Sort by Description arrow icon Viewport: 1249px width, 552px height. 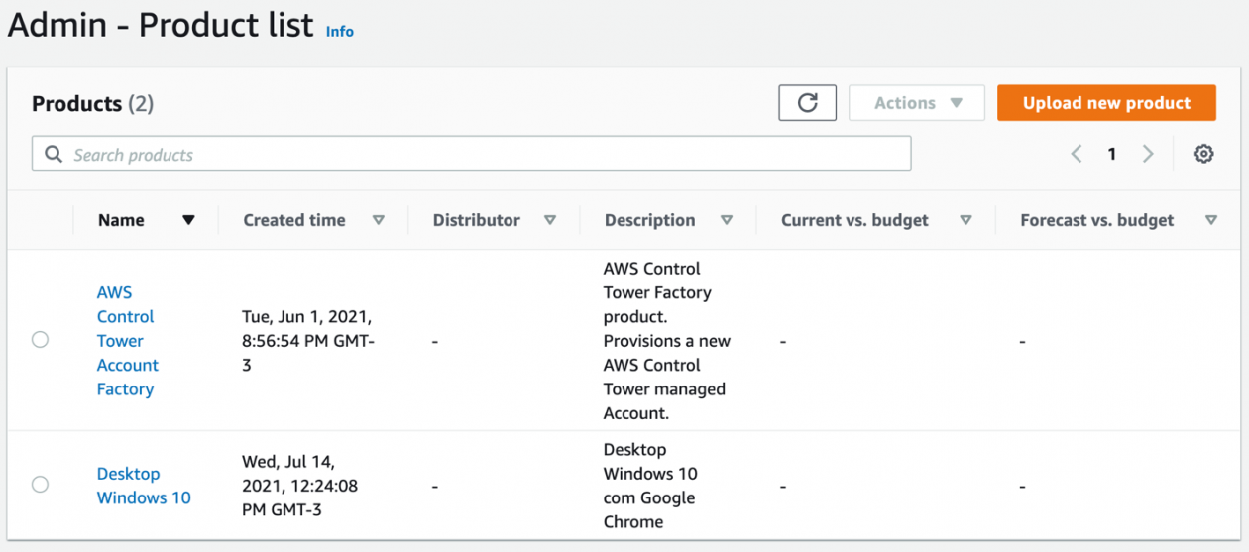pyautogui.click(x=726, y=220)
